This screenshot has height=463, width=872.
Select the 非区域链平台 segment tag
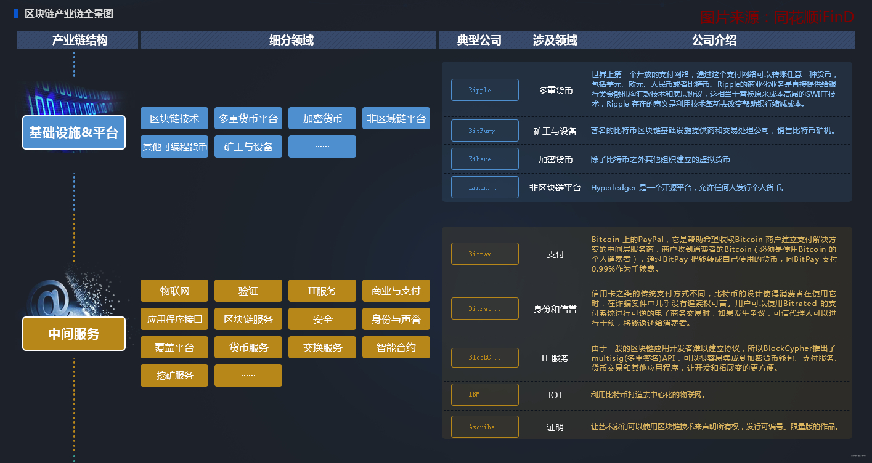396,118
